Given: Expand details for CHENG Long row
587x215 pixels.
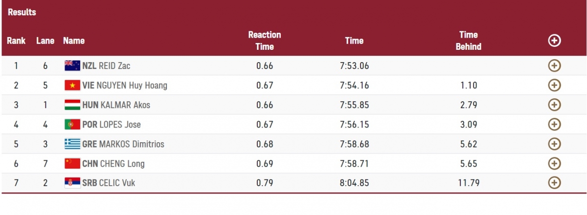Looking at the screenshot, I should (x=554, y=163).
